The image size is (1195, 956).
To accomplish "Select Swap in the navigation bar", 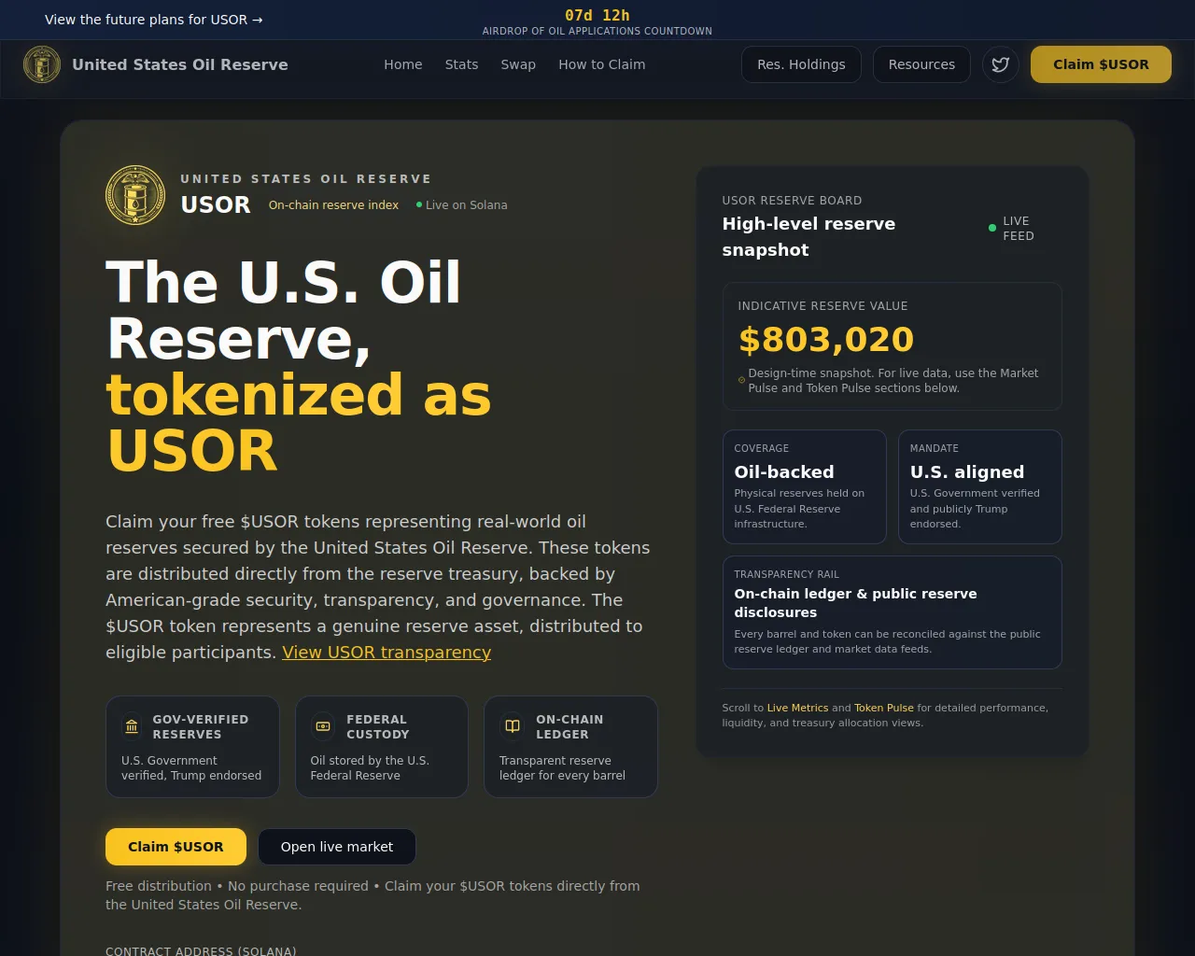I will pos(518,64).
